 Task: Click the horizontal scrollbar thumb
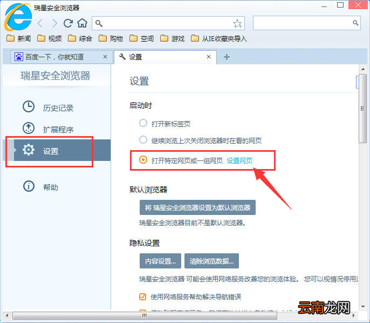[x=145, y=315]
